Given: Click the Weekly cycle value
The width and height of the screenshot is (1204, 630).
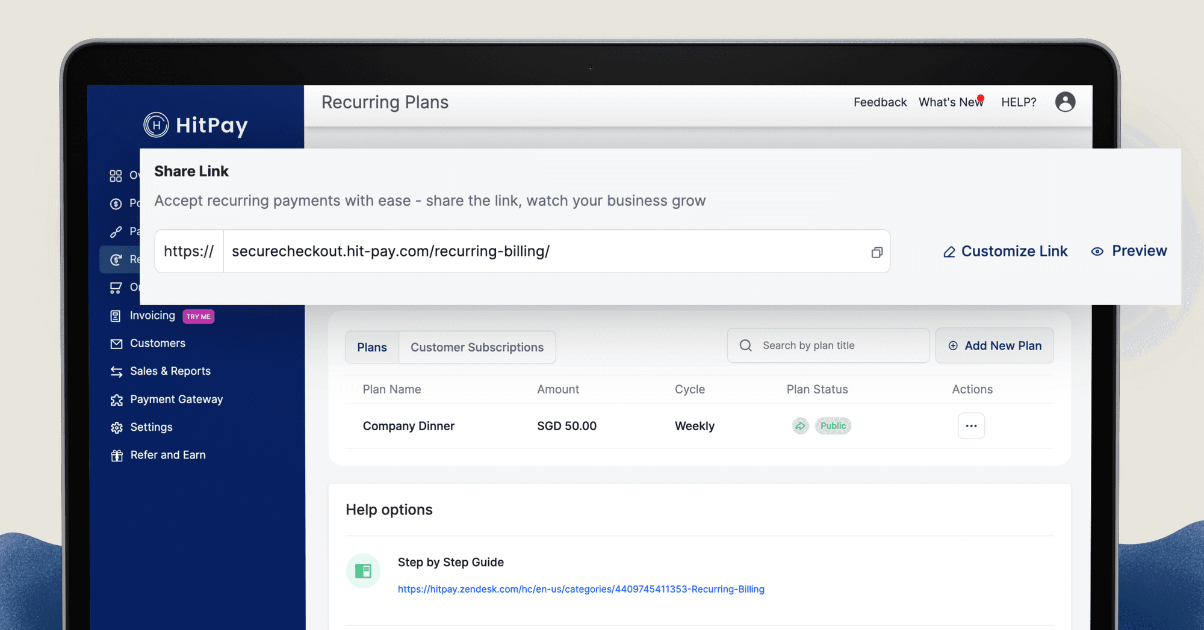Looking at the screenshot, I should click(x=695, y=426).
